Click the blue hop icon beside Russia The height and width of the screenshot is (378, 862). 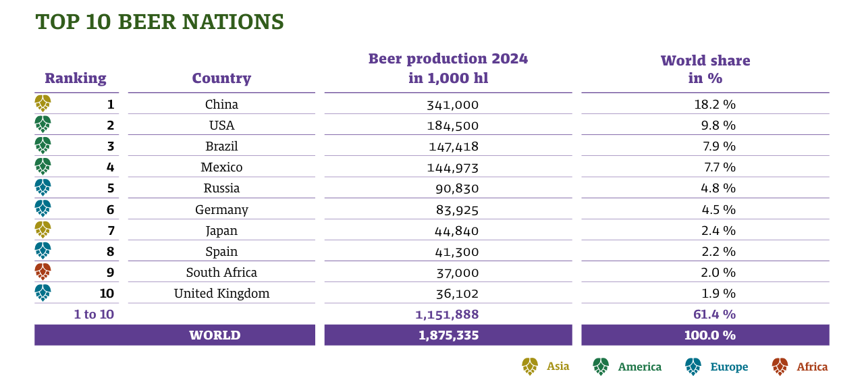[x=43, y=188]
